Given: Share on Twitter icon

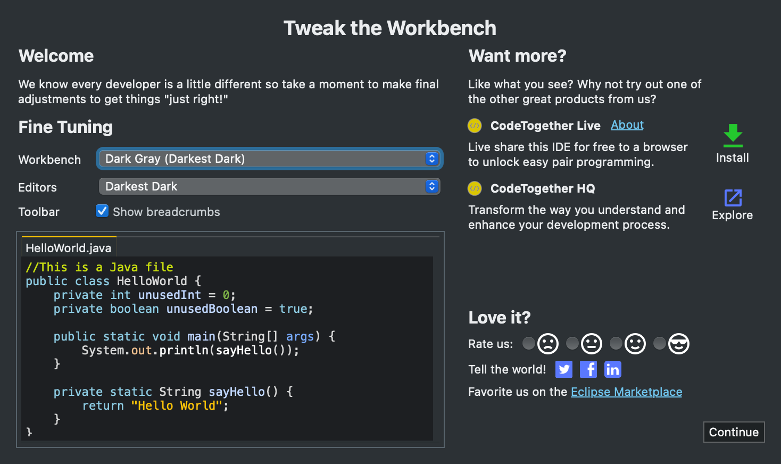Looking at the screenshot, I should [564, 369].
